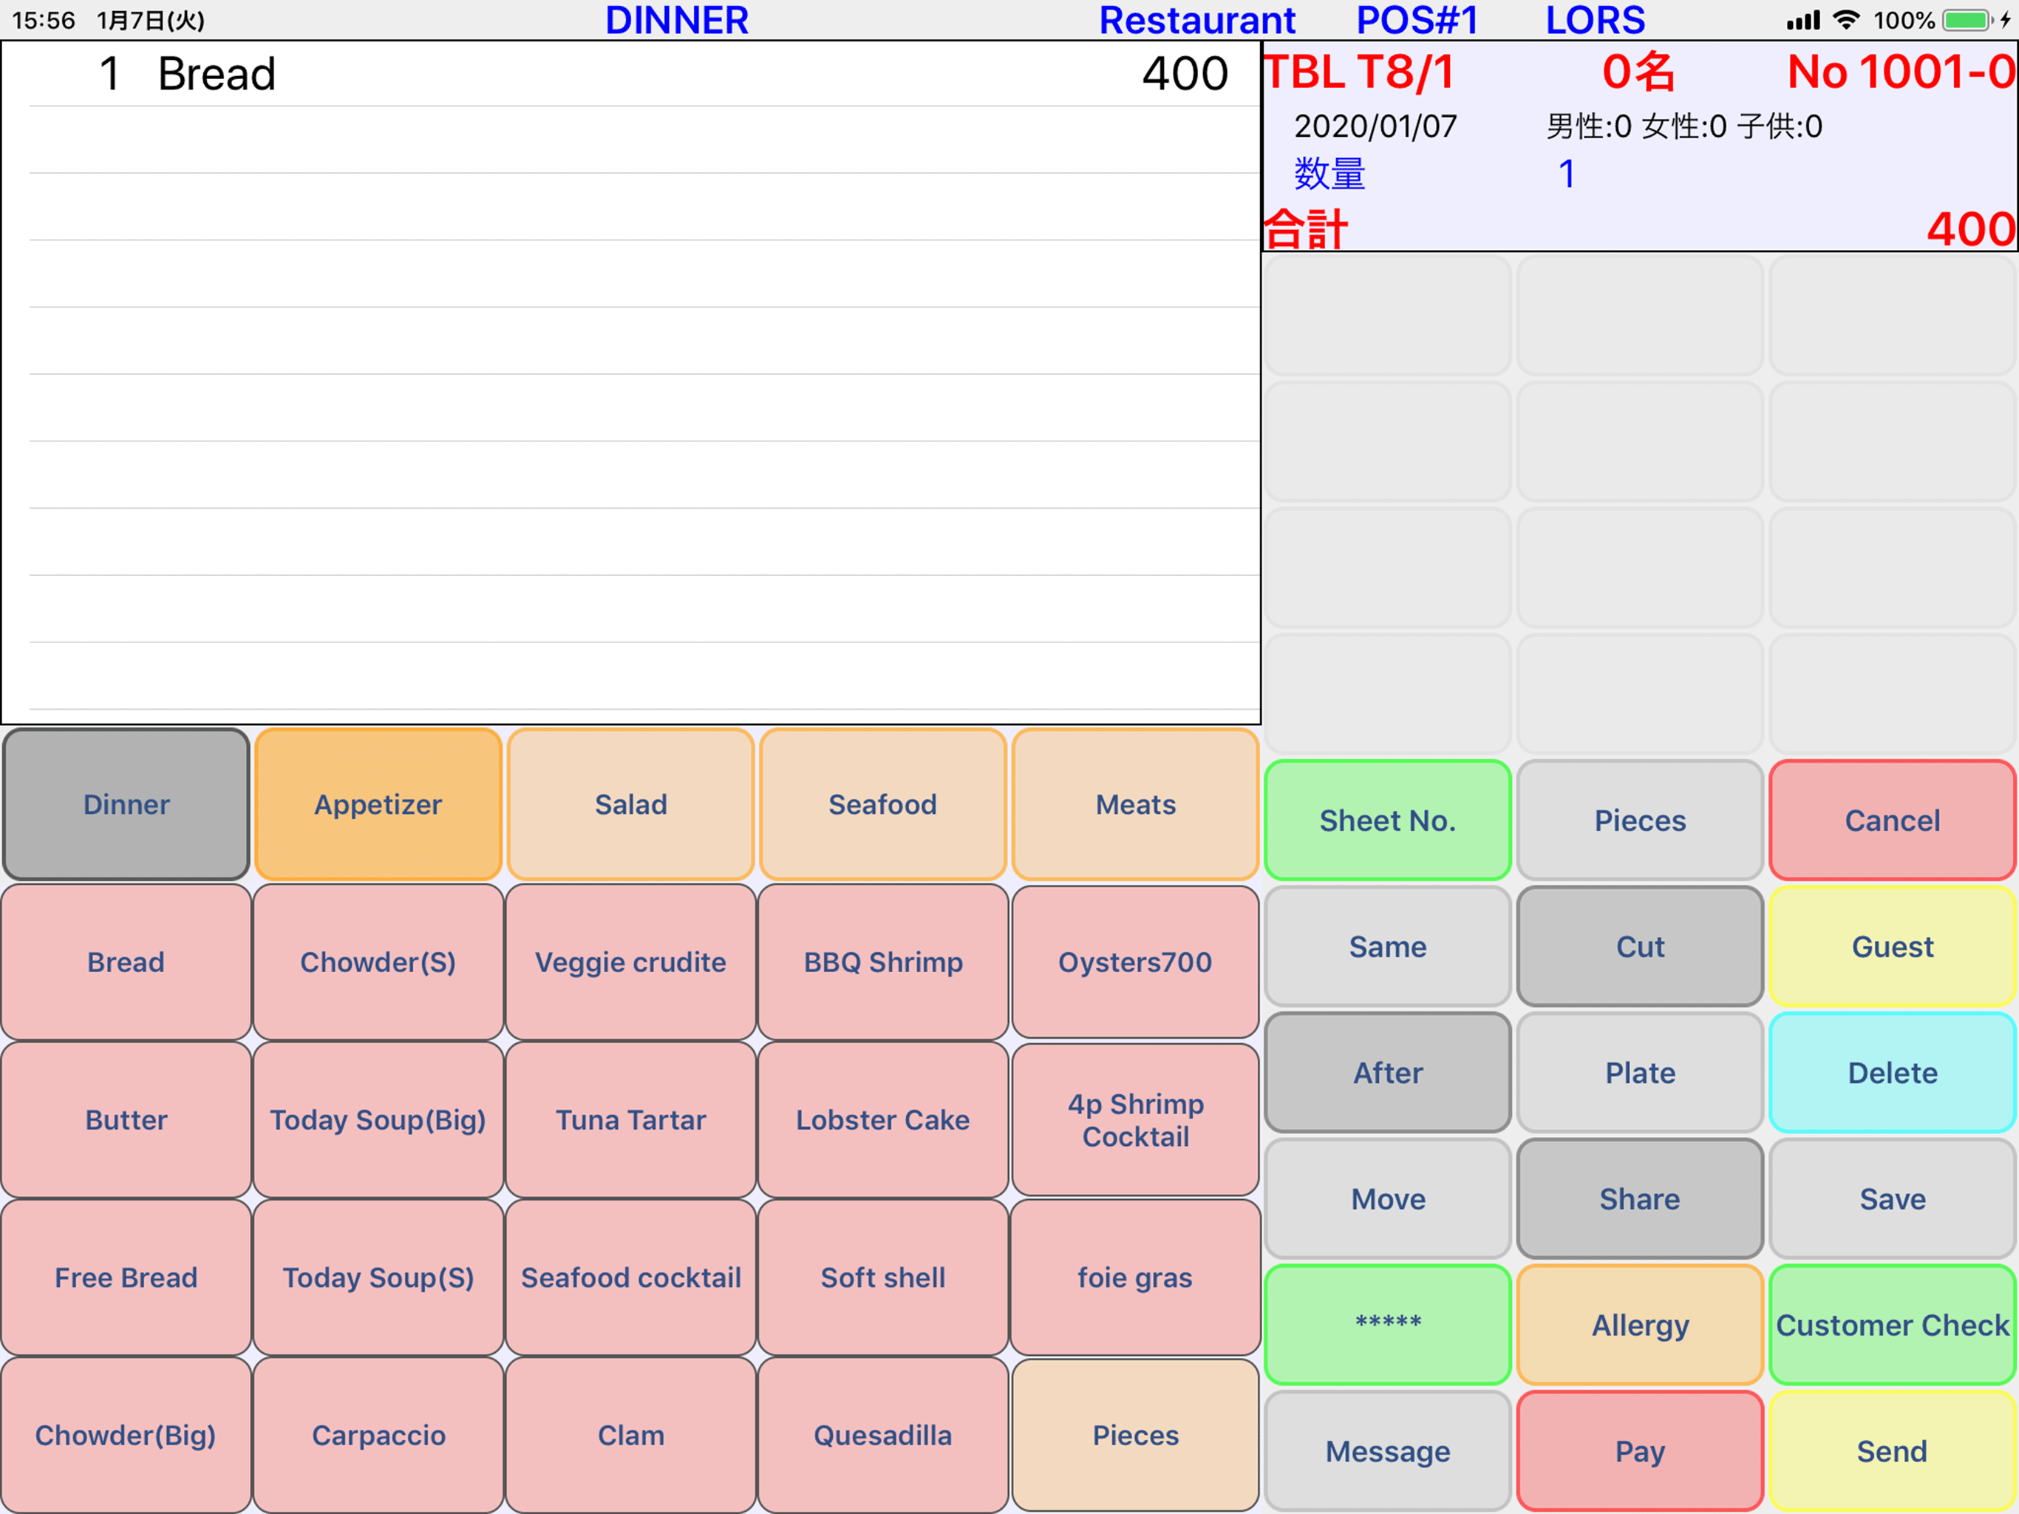Click the cellular signal bars icon
Viewport: 2019px width, 1514px height.
point(1804,20)
